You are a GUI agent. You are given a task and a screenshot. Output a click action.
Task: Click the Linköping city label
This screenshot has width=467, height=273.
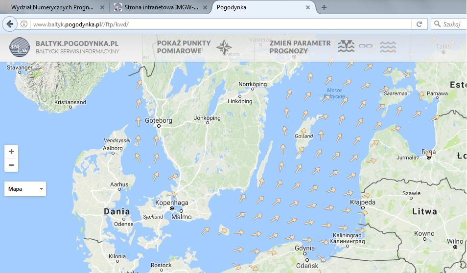pos(240,101)
